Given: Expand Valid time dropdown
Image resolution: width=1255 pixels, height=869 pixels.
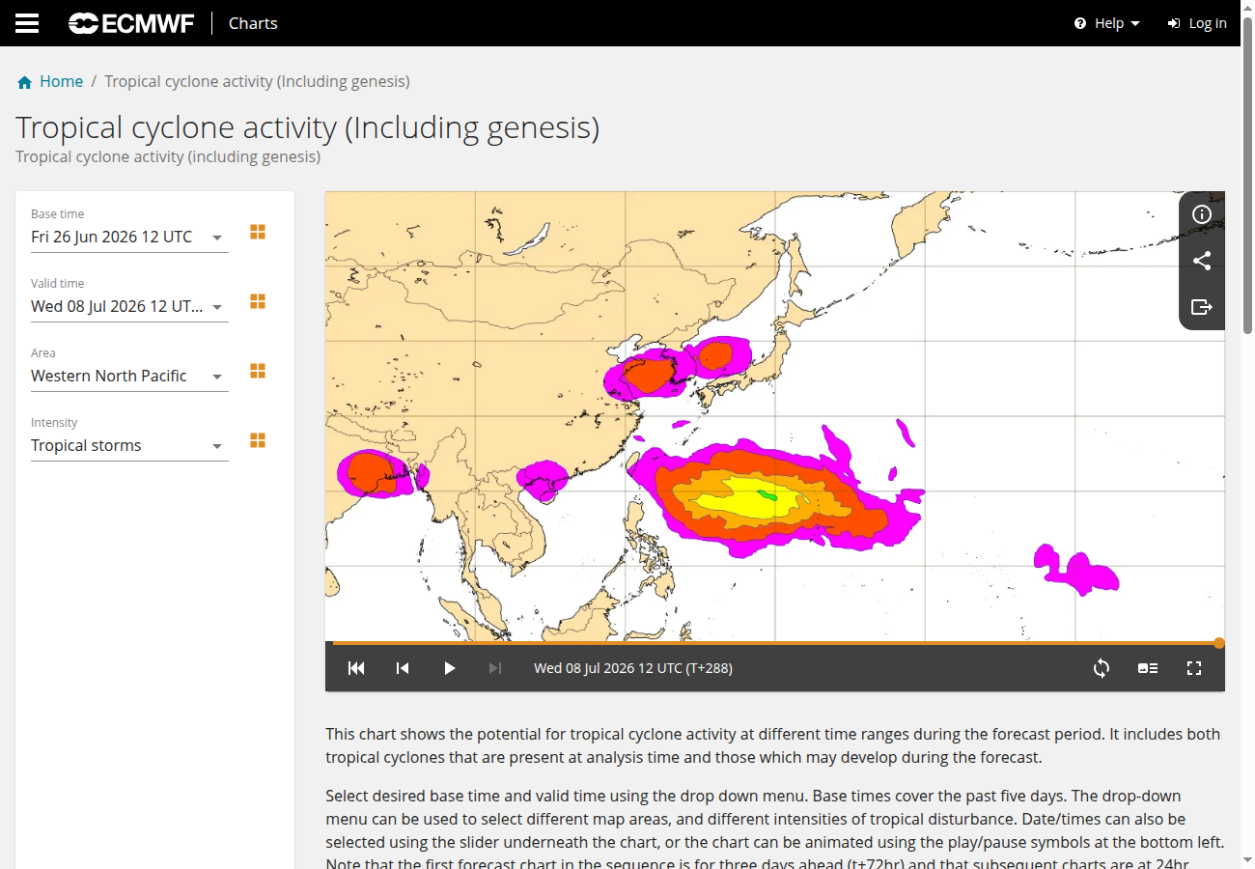Looking at the screenshot, I should click(x=129, y=307).
